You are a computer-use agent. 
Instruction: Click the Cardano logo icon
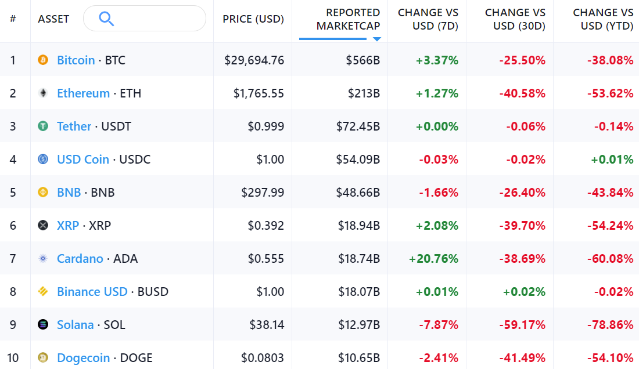point(43,258)
